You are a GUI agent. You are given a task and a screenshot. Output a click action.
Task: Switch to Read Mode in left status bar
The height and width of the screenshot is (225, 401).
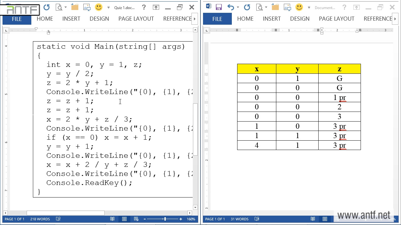[x=112, y=219]
